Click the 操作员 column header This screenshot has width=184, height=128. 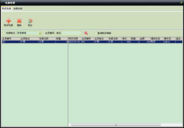pos(169,39)
